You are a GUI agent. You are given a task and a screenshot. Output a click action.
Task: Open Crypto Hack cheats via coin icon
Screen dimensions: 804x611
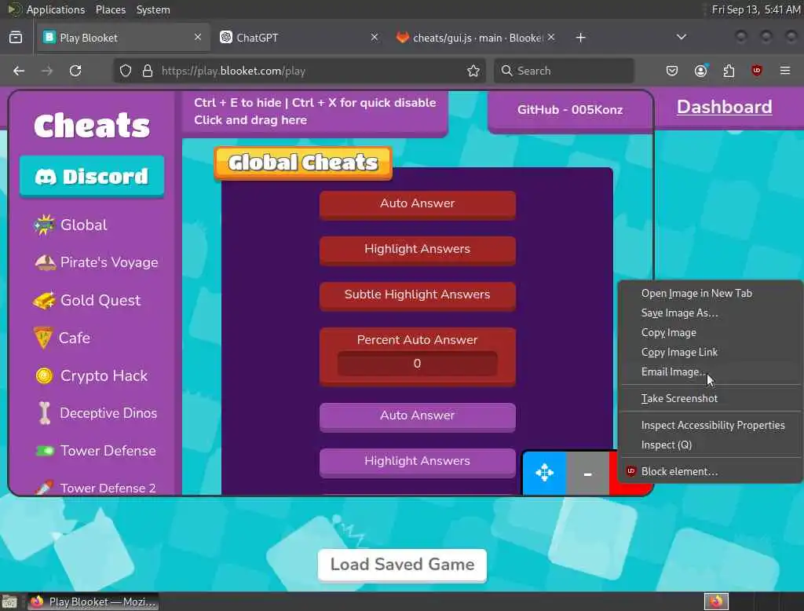pyautogui.click(x=44, y=375)
